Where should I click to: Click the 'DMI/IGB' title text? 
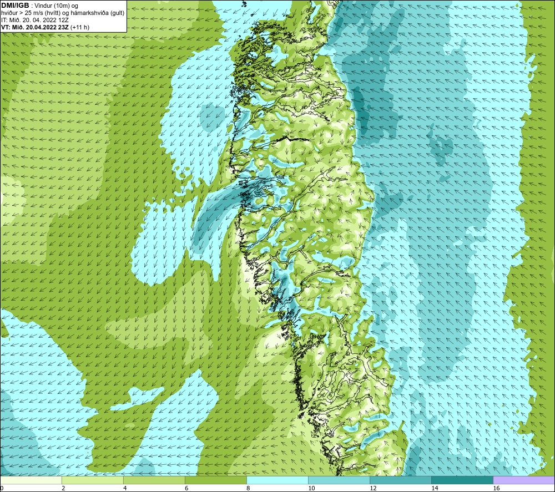[x=15, y=6]
